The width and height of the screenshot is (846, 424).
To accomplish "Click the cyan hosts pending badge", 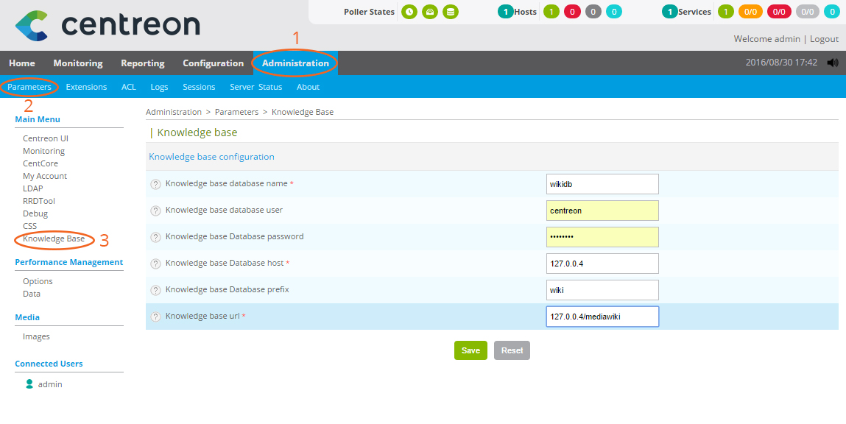I will coord(614,11).
